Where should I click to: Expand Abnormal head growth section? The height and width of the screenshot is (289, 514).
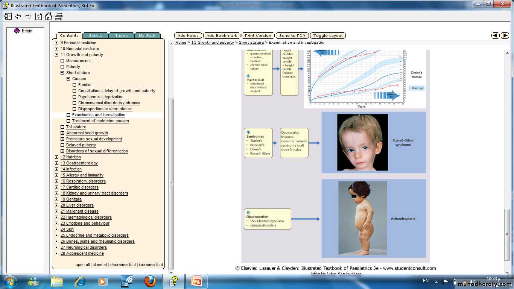(x=62, y=133)
